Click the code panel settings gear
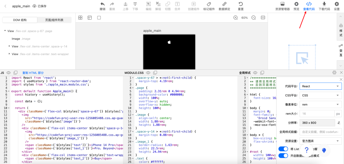 334,73
